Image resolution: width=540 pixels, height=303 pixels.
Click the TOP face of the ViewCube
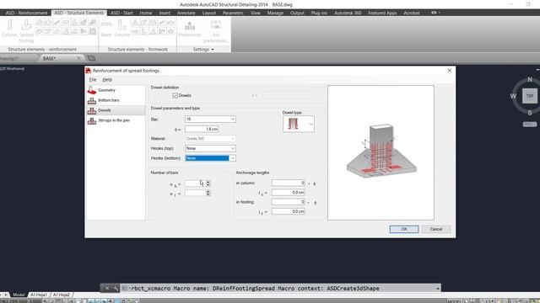pyautogui.click(x=530, y=96)
